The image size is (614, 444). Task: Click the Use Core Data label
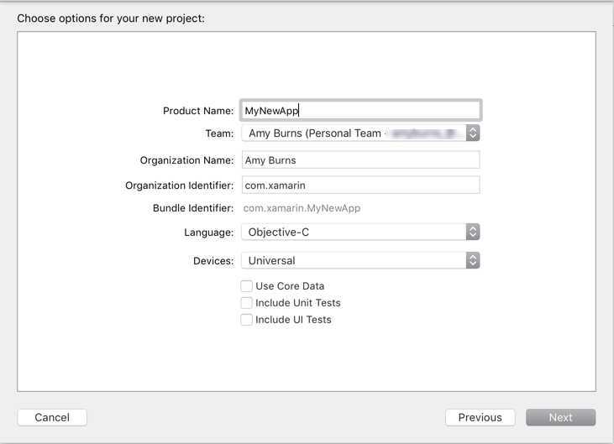290,286
